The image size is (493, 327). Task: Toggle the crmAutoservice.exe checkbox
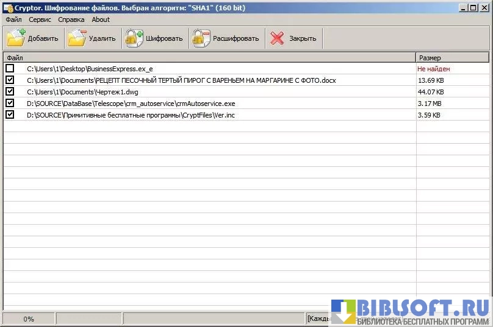click(10, 103)
